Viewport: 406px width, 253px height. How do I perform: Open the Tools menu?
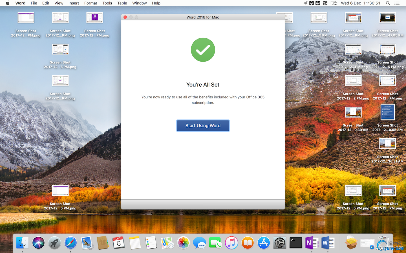(107, 3)
